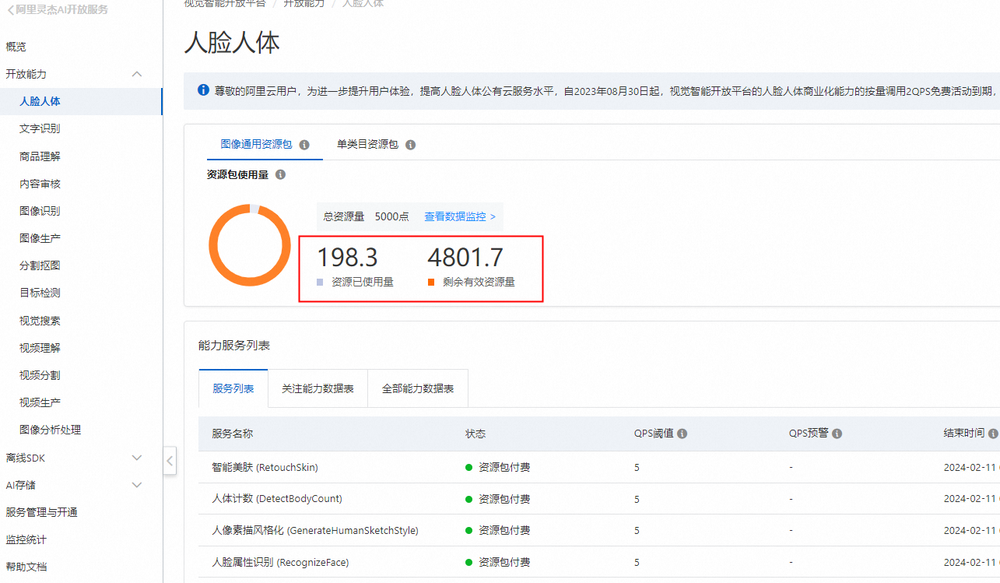
Task: Click the 人脸属性识别 (RecognizeFace) service name
Action: pyautogui.click(x=280, y=562)
